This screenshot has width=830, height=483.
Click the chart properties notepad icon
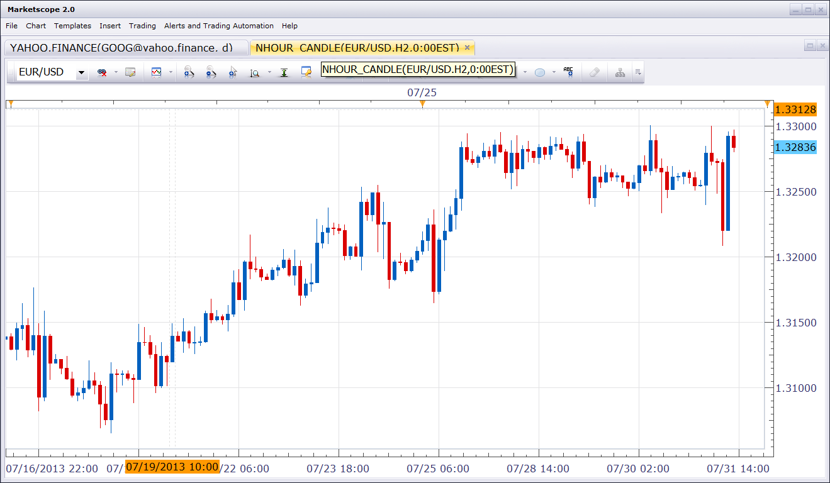click(x=130, y=73)
